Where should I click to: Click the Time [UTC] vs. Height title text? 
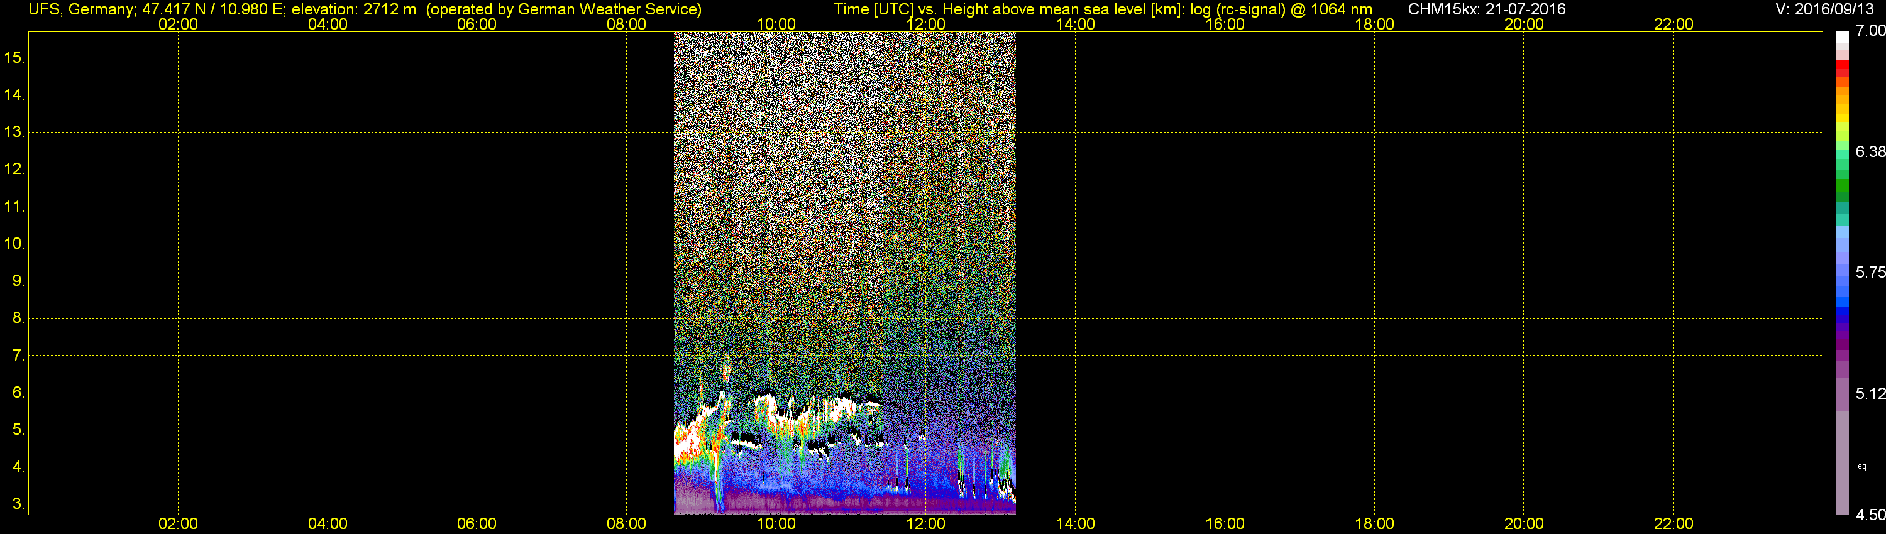pyautogui.click(x=1103, y=9)
